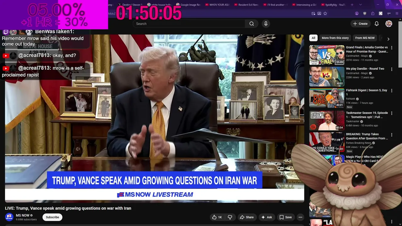Like the video with thumbs up
The image size is (402, 226).
(217, 217)
